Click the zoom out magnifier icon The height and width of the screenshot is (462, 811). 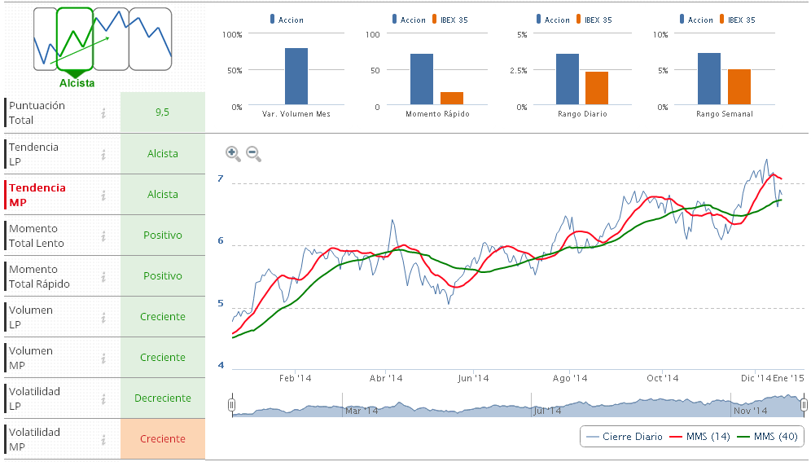253,152
